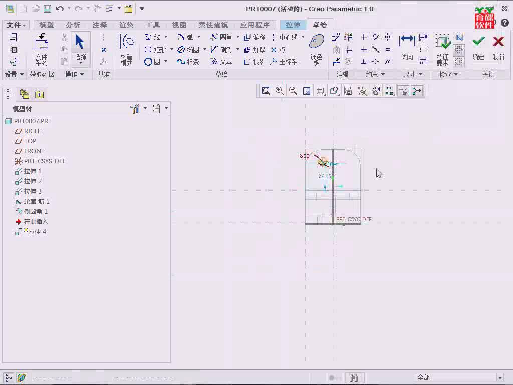
Task: Zoom in using the graphics toolbar
Action: coord(280,91)
